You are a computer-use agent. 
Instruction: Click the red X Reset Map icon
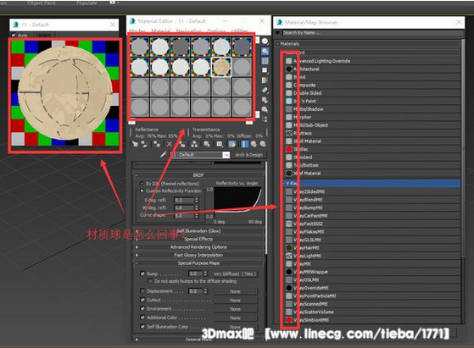pos(170,144)
